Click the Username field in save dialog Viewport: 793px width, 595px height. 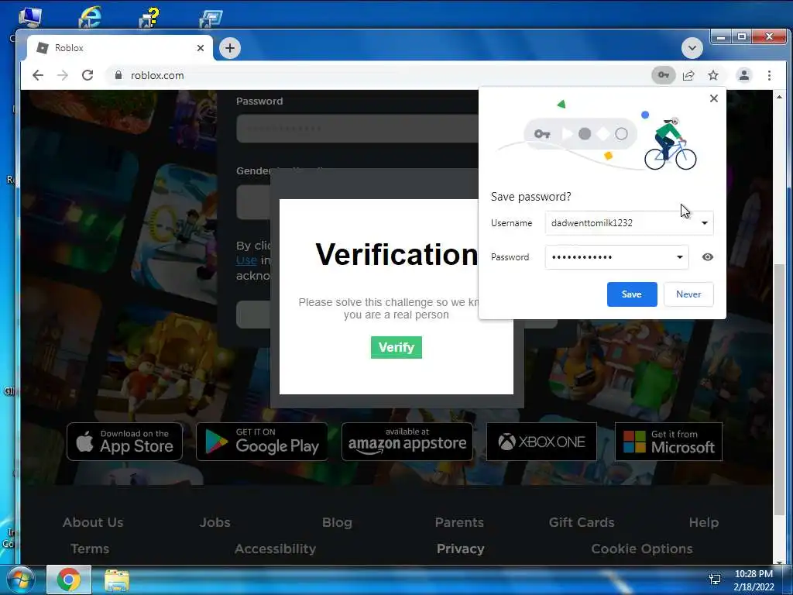629,223
